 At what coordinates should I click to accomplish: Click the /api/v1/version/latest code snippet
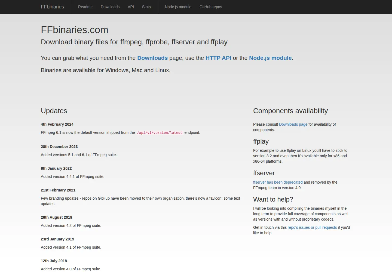click(160, 133)
